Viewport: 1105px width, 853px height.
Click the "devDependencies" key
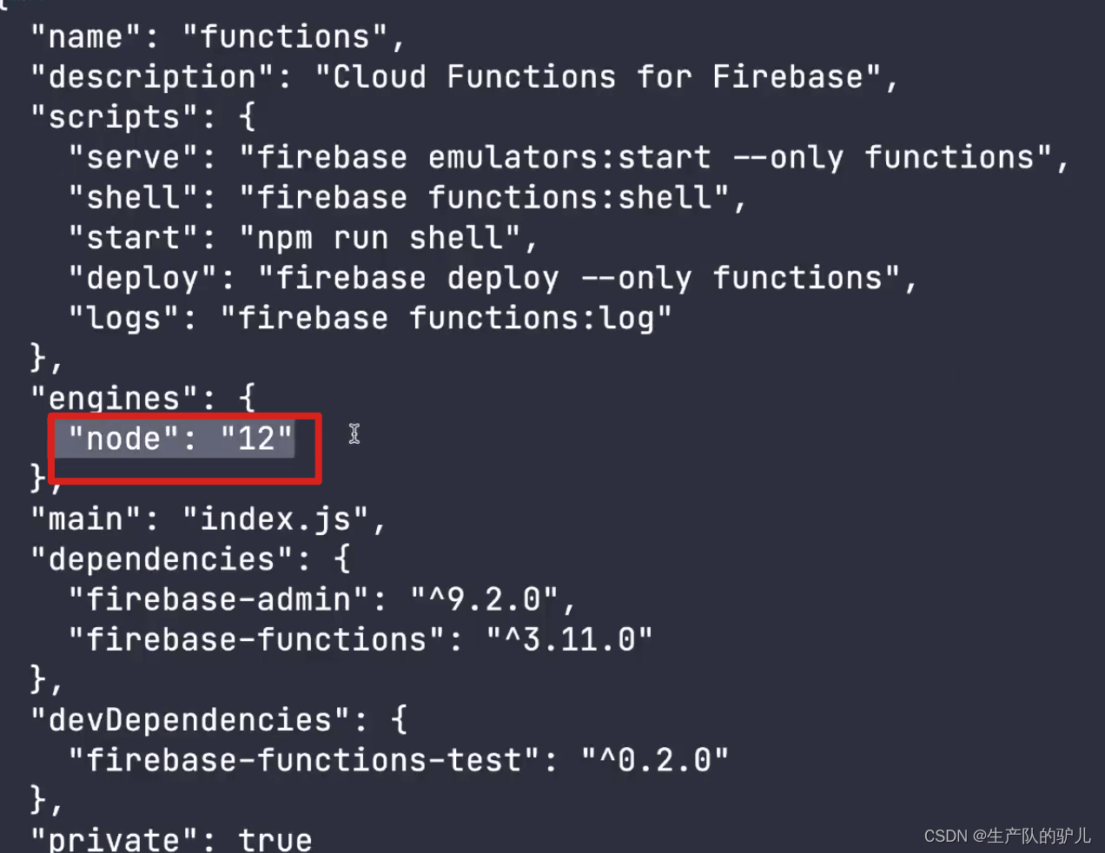click(x=190, y=720)
